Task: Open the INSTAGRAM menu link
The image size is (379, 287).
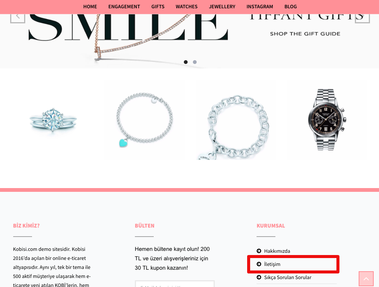Action: (x=260, y=6)
